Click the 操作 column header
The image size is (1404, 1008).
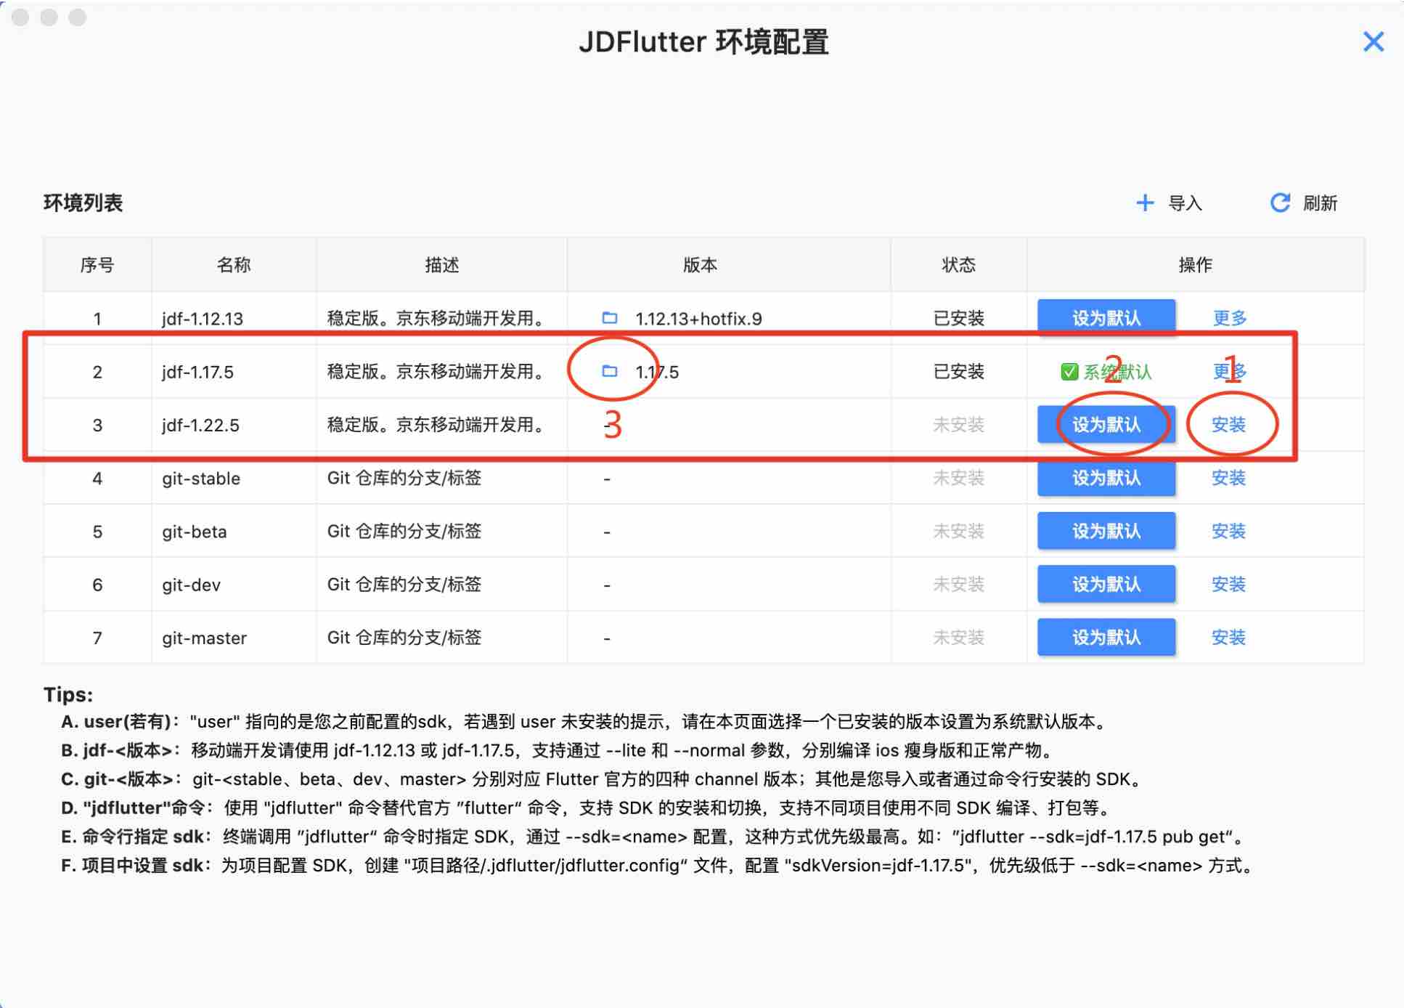[x=1195, y=264]
